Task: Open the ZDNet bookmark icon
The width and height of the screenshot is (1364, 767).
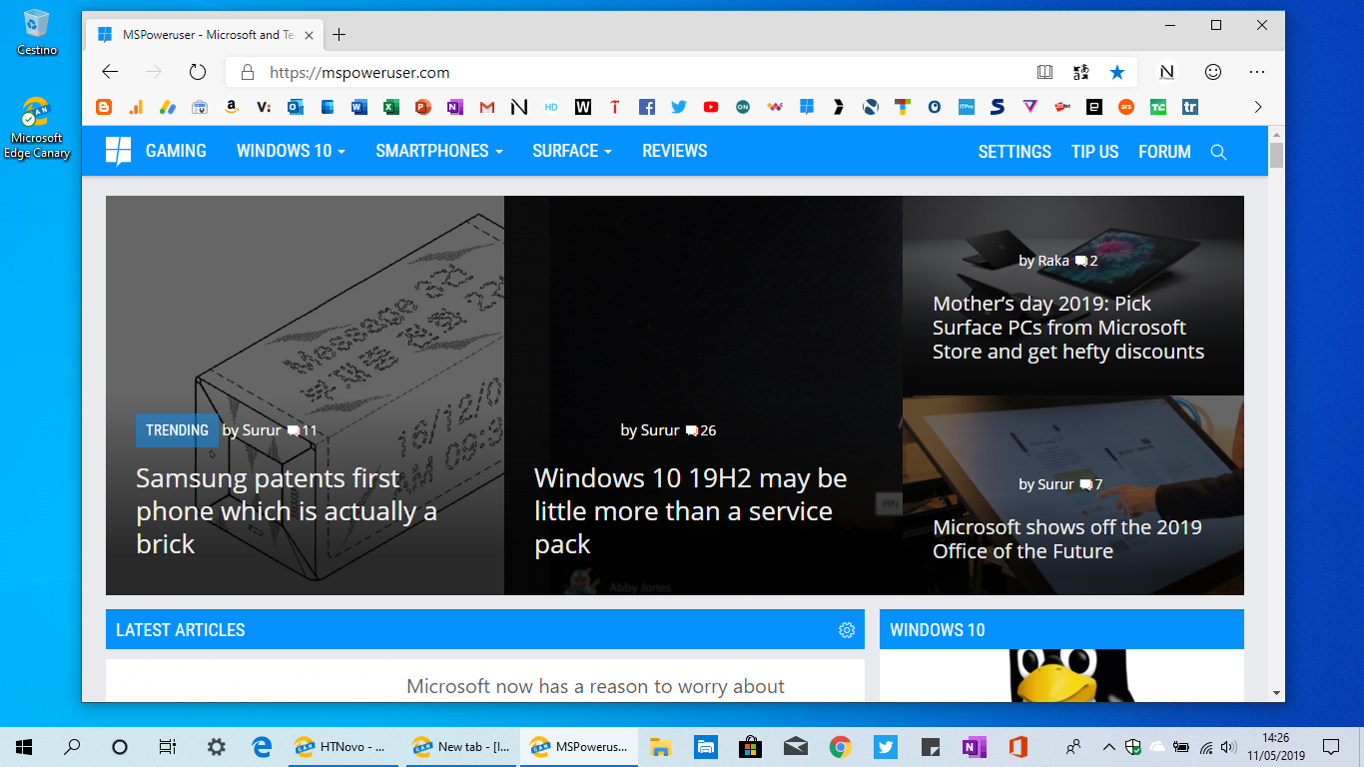Action: tap(1062, 107)
